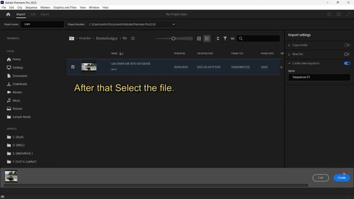The height and width of the screenshot is (199, 354).
Task: Select the carx street edit video thumbnail
Action: point(89,67)
